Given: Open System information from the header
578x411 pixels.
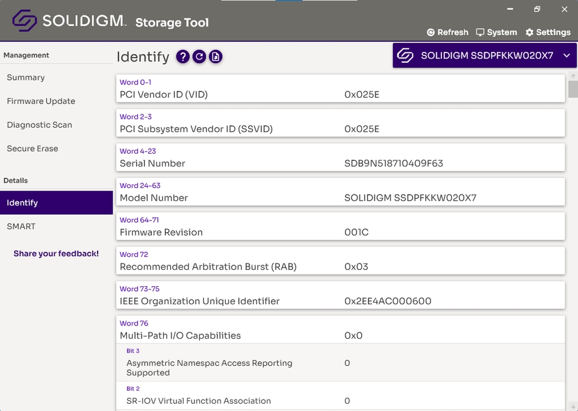Looking at the screenshot, I should (x=496, y=33).
